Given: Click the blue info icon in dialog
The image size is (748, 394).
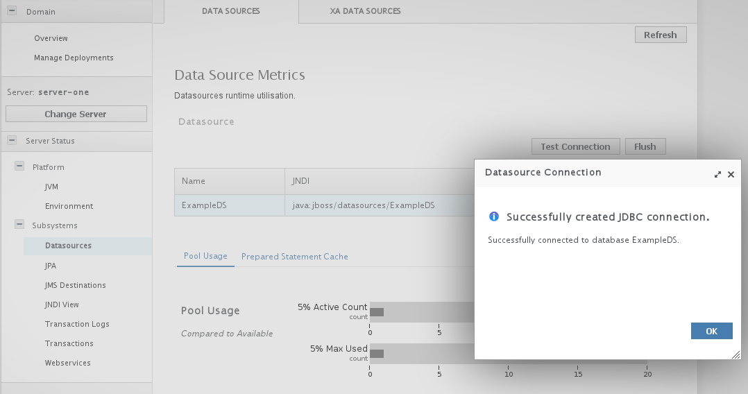Looking at the screenshot, I should (494, 216).
